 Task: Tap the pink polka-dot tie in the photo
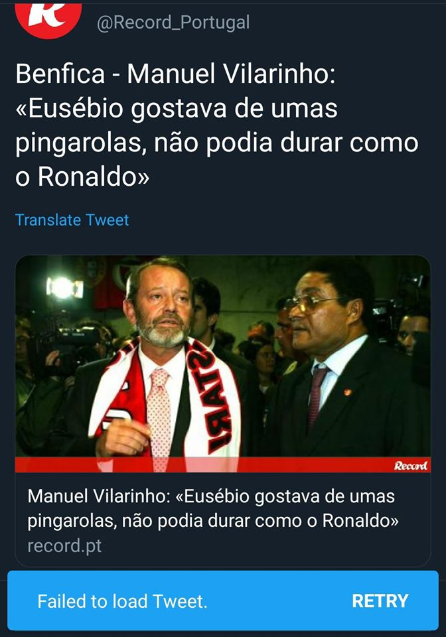[159, 419]
